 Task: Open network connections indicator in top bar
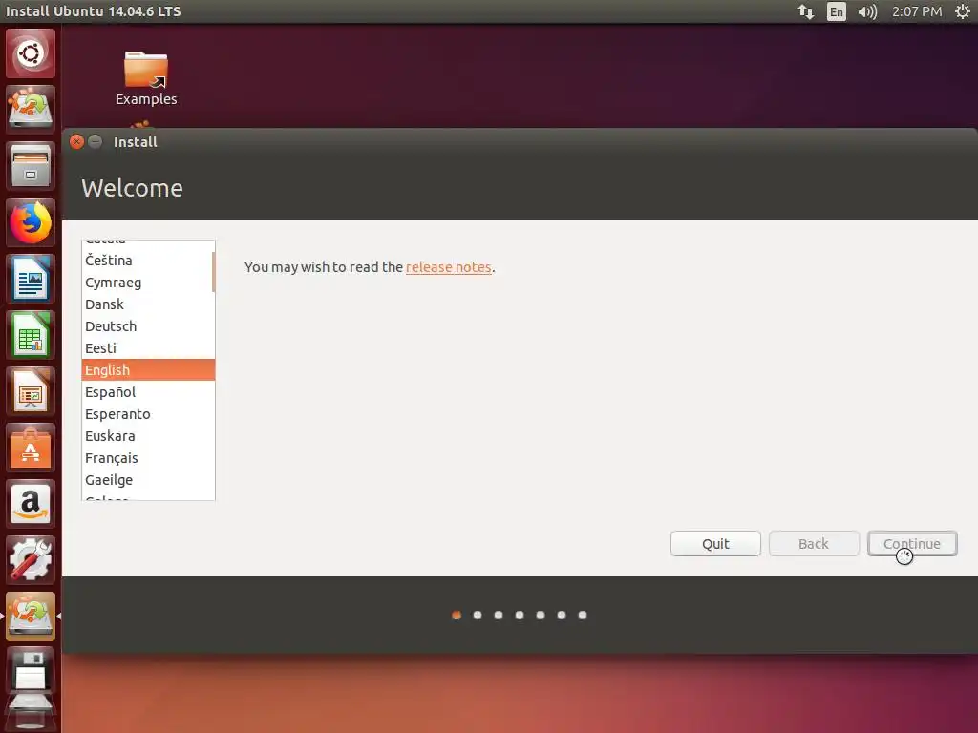(806, 11)
